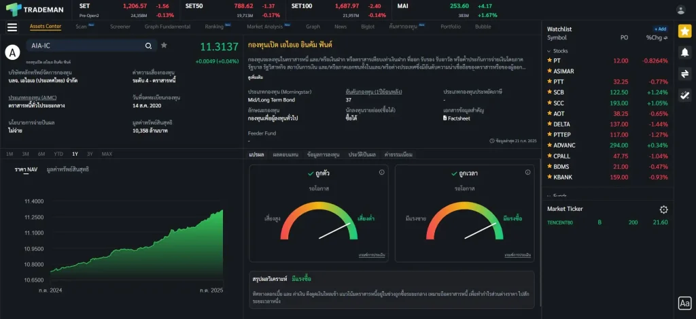Click the Aa font size icon
696x319 pixels.
coord(685,303)
